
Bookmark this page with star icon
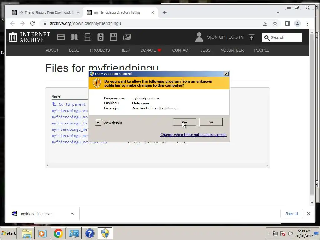pos(275,23)
